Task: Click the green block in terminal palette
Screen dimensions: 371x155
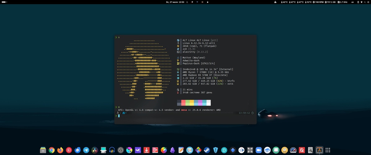Action: coord(188,103)
